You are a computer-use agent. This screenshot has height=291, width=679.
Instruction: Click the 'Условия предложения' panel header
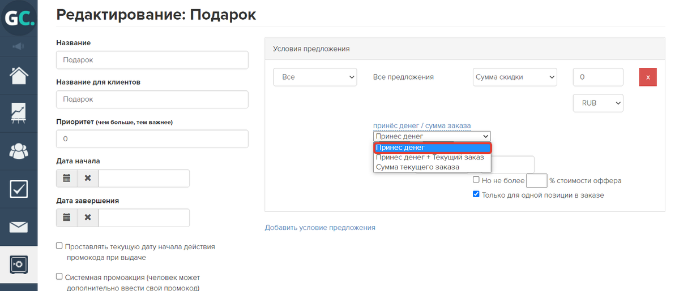tap(464, 49)
